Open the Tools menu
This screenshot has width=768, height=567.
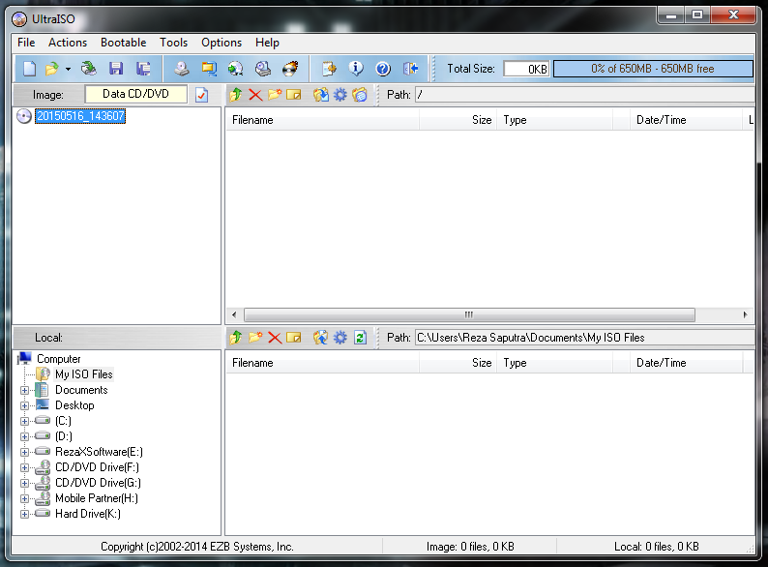click(174, 43)
